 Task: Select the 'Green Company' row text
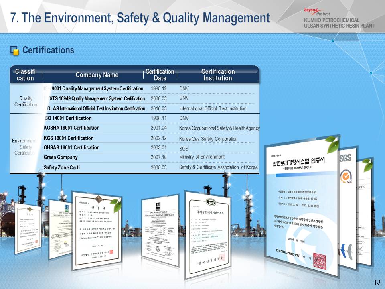coord(61,157)
